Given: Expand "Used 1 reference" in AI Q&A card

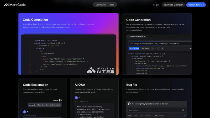Looking at the screenshot, I should tap(81, 102).
